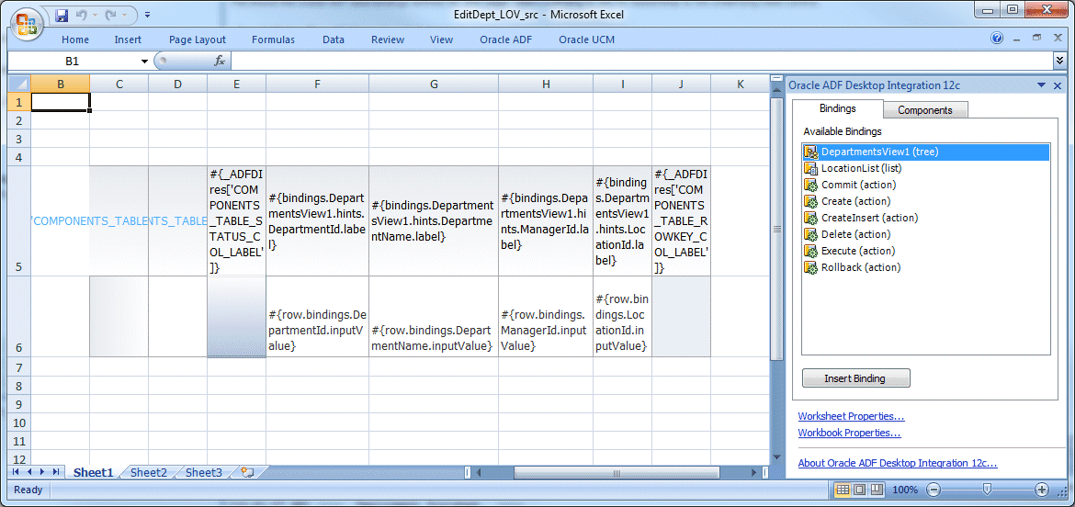Open Customize Quick Access Toolbar dropdown
The width and height of the screenshot is (1075, 507).
coord(148,15)
